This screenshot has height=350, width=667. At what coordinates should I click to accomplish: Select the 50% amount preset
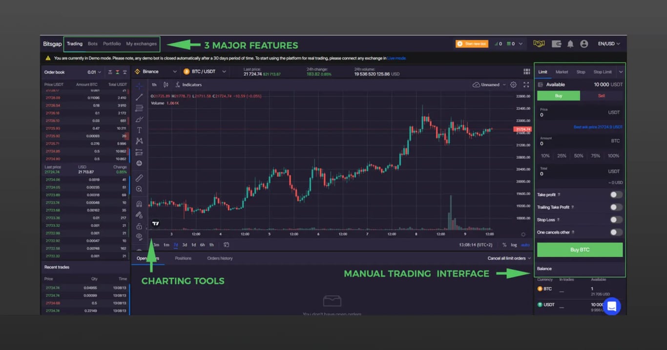tap(578, 156)
